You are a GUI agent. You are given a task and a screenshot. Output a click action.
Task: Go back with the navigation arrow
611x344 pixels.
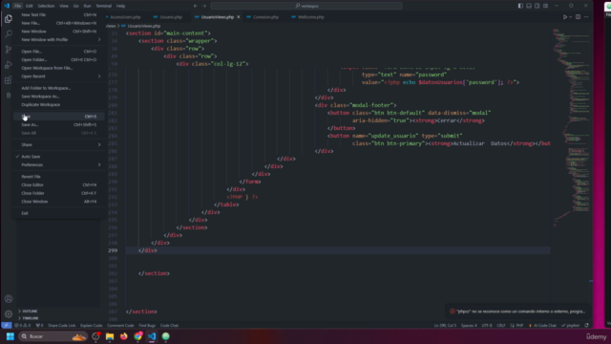pos(196,6)
